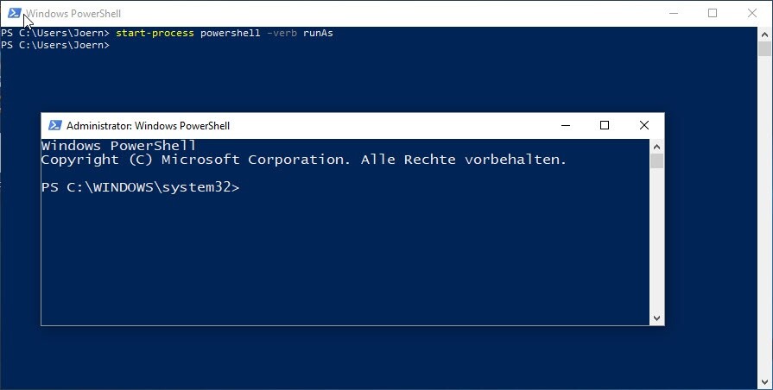Close the background Windows PowerShell window
Viewport: 773px width, 390px height.
point(752,13)
